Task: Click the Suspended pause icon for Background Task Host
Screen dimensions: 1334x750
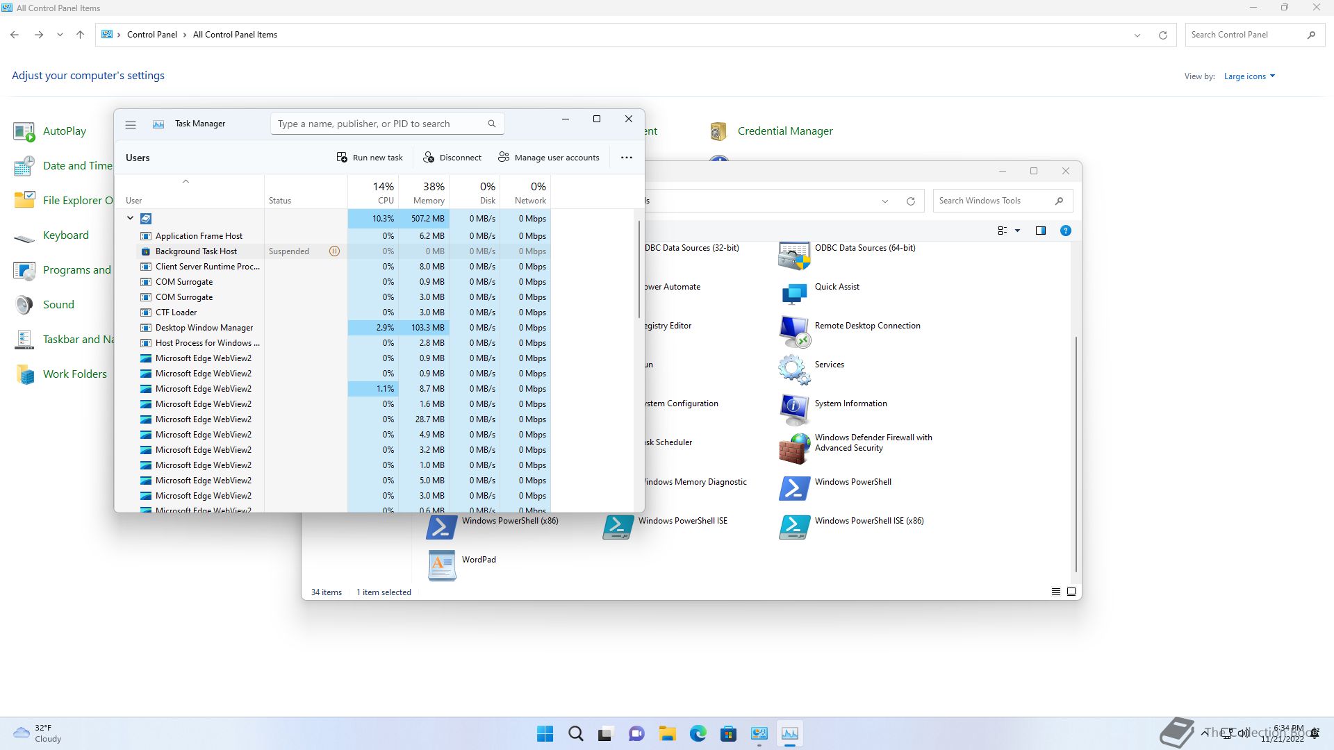Action: click(x=334, y=251)
